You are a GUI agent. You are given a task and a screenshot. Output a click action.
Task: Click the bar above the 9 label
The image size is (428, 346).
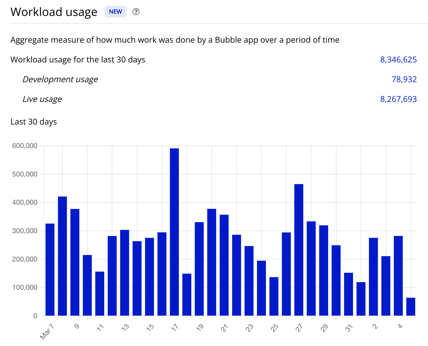[x=75, y=262]
